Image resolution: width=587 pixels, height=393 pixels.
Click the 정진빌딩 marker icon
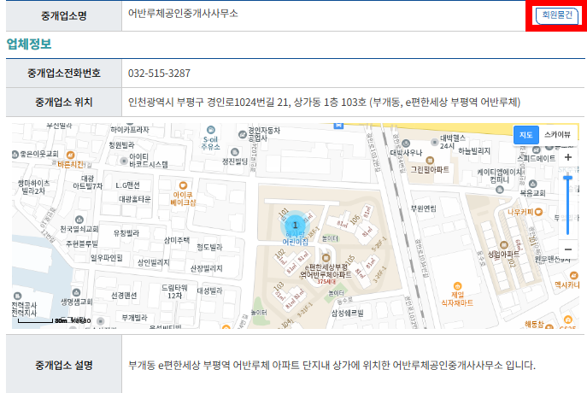pyautogui.click(x=235, y=152)
